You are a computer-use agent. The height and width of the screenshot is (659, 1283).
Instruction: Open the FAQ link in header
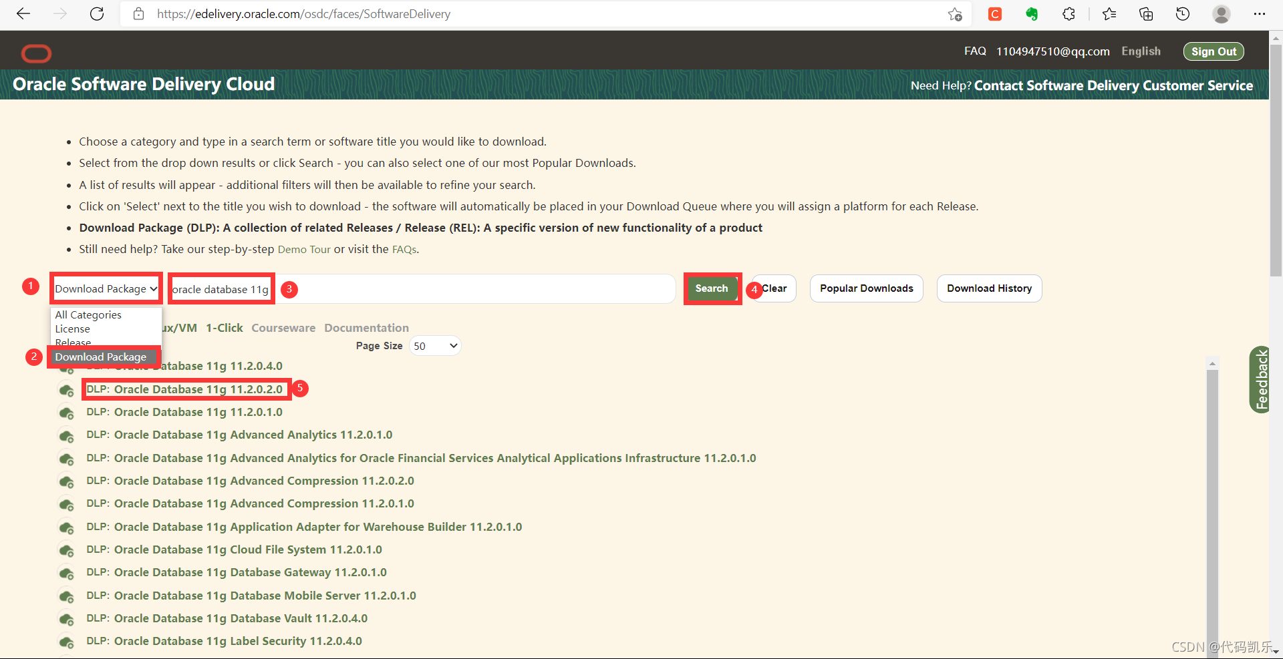[975, 51]
